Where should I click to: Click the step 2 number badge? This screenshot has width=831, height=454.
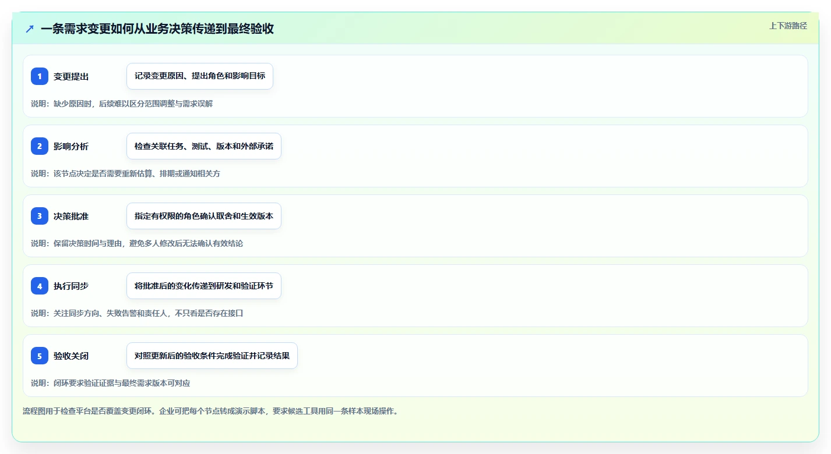40,146
